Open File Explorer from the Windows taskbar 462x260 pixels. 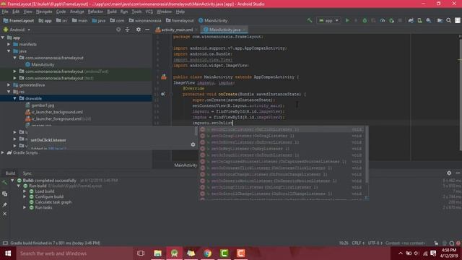click(x=157, y=253)
